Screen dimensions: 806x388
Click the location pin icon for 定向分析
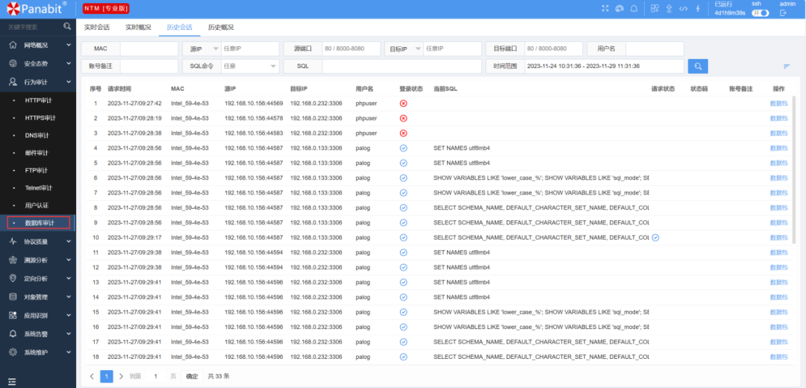tap(13, 278)
